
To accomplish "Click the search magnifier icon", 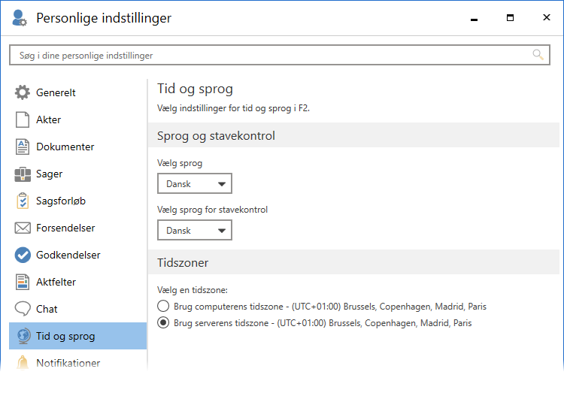I will pyautogui.click(x=538, y=55).
